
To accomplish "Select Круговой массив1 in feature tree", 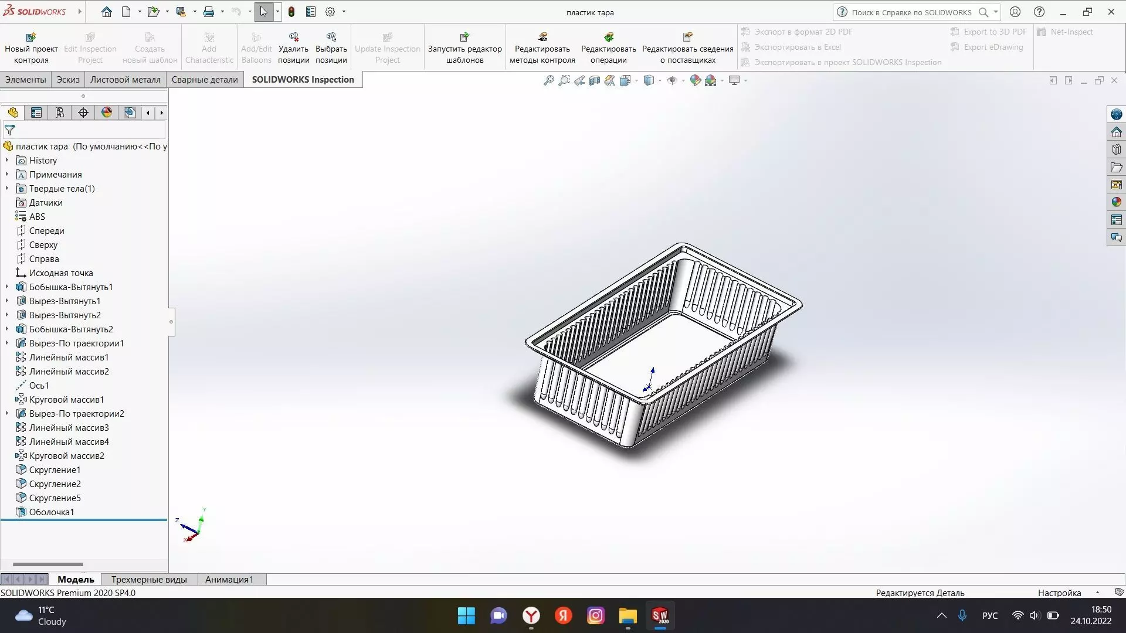I will pos(66,399).
